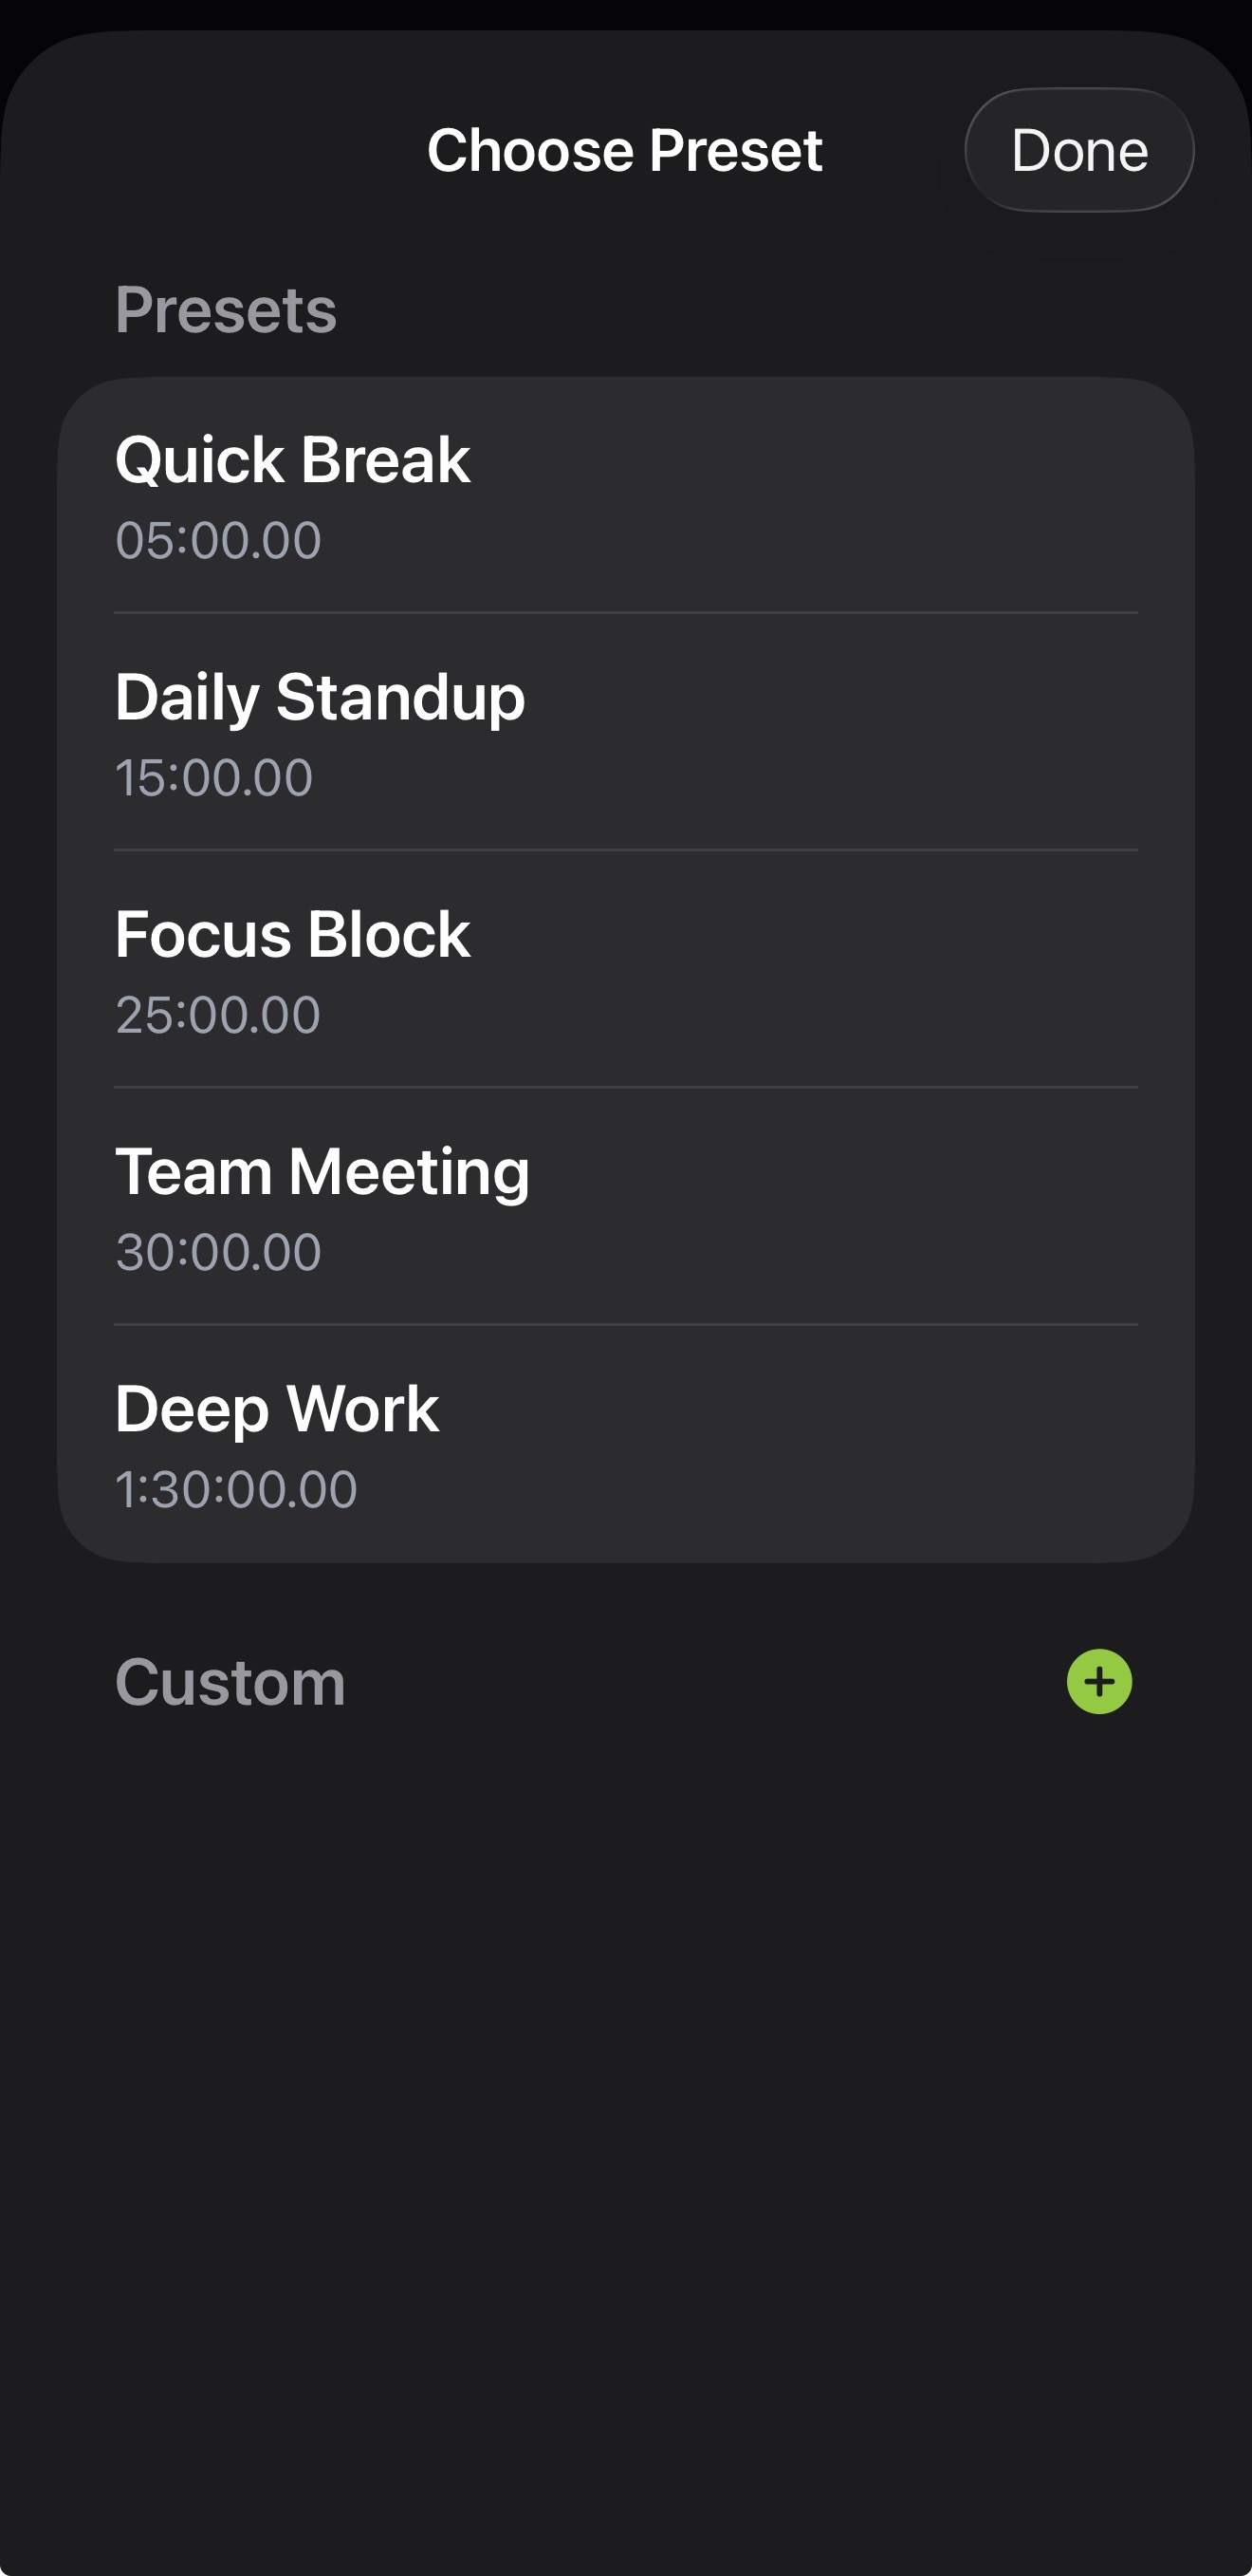The width and height of the screenshot is (1252, 2576).
Task: Pick the Focus Block preset
Action: click(293, 935)
